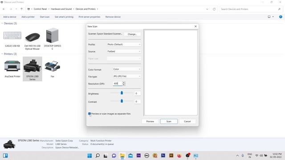Viewport: 285px width, 160px height.
Task: Select the EPSON L380 Series printer
Action: 33,69
